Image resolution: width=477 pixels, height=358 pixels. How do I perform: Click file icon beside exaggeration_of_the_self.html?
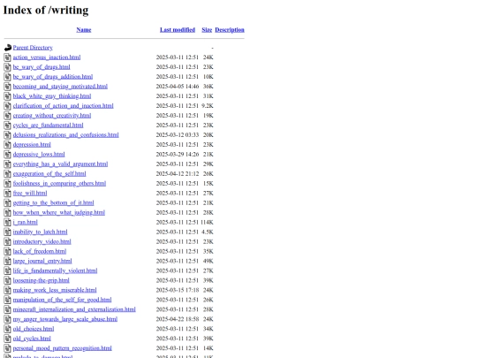pyautogui.click(x=8, y=174)
